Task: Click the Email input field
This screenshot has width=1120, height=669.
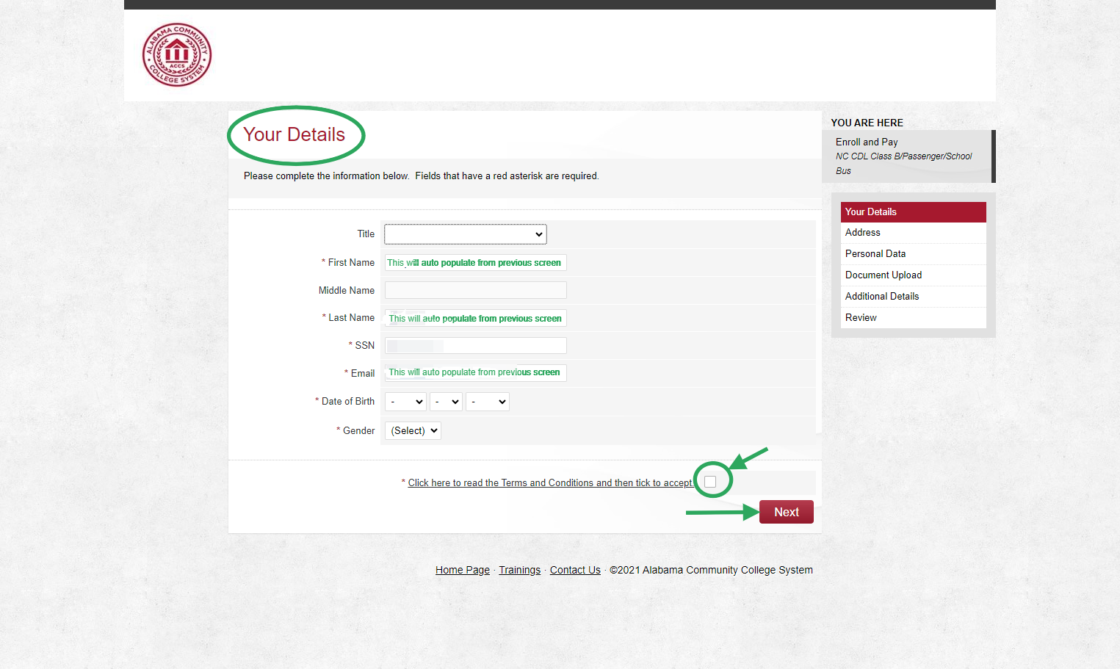Action: pos(475,373)
